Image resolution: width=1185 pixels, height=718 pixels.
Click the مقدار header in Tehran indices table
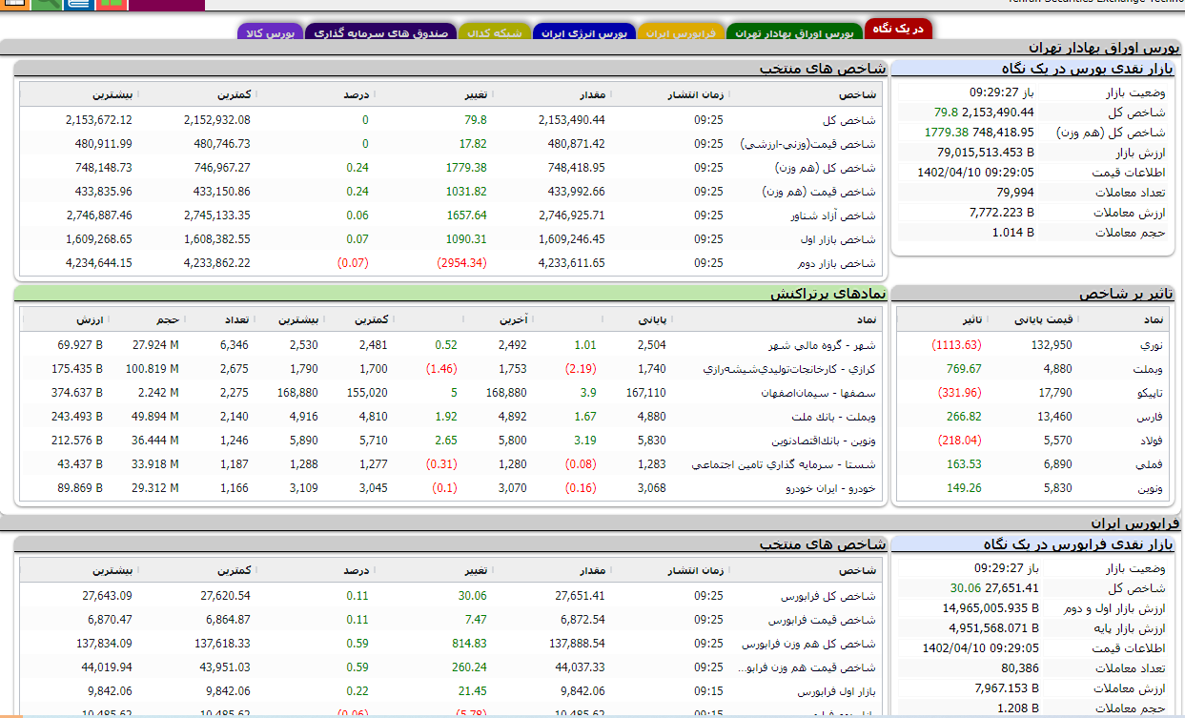591,94
